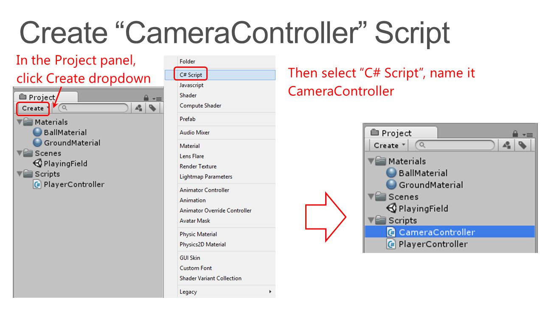Click Scenes folder icon in right panel
The height and width of the screenshot is (311, 554).
pyautogui.click(x=381, y=197)
